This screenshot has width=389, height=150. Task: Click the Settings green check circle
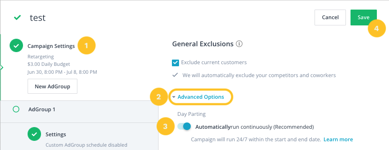coord(34,134)
